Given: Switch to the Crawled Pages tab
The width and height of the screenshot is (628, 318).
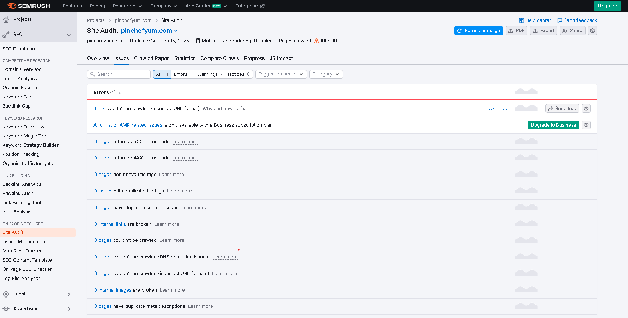Looking at the screenshot, I should [152, 59].
